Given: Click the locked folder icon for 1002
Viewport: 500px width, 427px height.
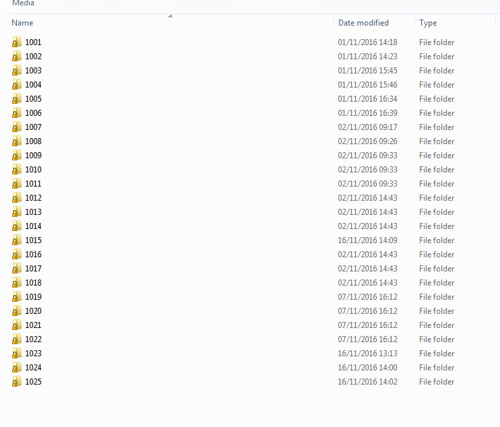Looking at the screenshot, I should pyautogui.click(x=17, y=57).
